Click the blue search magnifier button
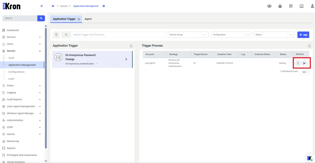The width and height of the screenshot is (315, 163). click(41, 18)
